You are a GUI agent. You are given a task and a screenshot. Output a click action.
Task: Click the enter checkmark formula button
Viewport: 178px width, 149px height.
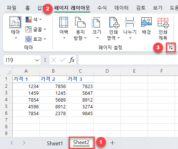coord(63,60)
